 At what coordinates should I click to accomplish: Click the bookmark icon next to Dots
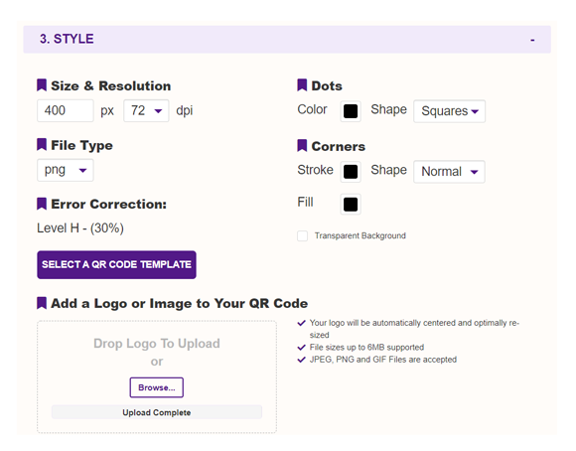[302, 84]
